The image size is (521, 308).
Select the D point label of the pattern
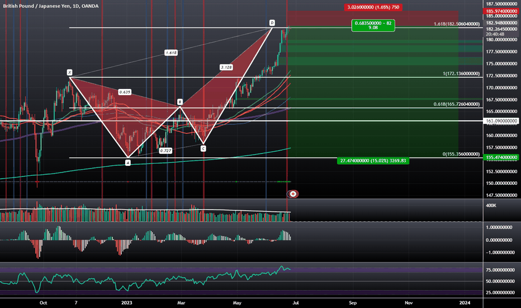272,22
